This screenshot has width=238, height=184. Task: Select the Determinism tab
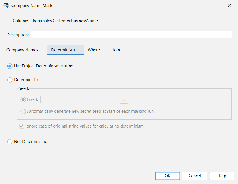pyautogui.click(x=65, y=50)
